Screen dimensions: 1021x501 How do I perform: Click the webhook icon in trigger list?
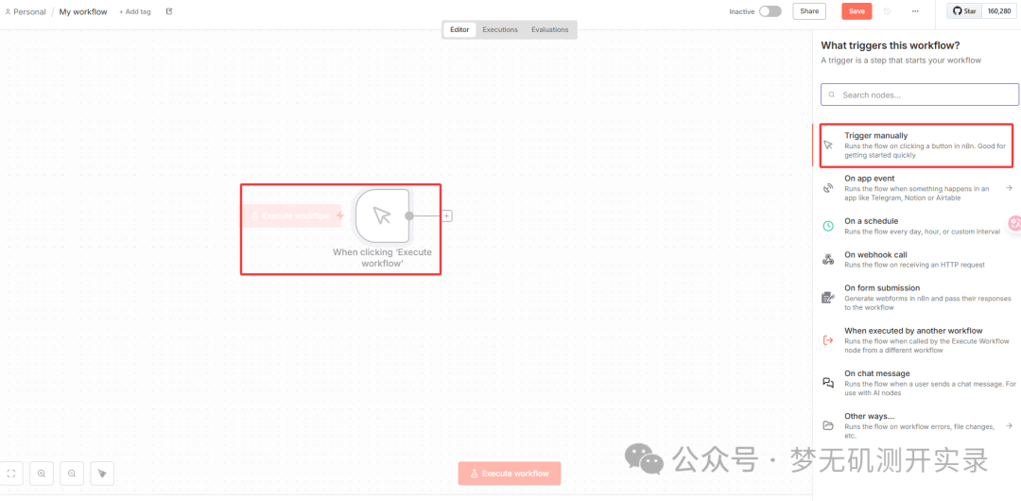point(828,259)
